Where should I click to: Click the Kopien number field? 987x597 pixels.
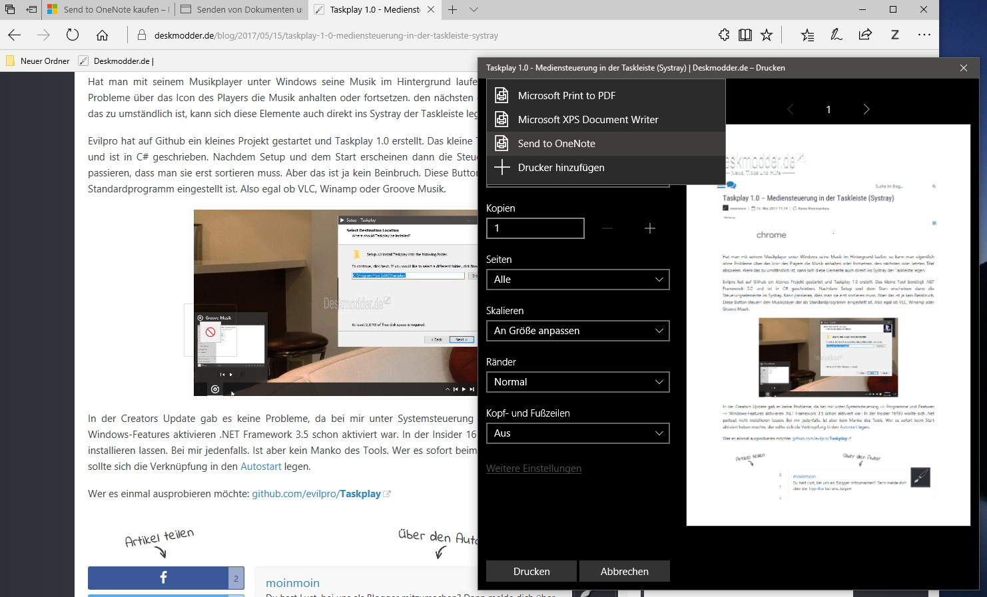[x=535, y=228]
